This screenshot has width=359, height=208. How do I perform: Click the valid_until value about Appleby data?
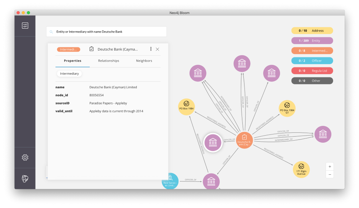click(x=116, y=111)
